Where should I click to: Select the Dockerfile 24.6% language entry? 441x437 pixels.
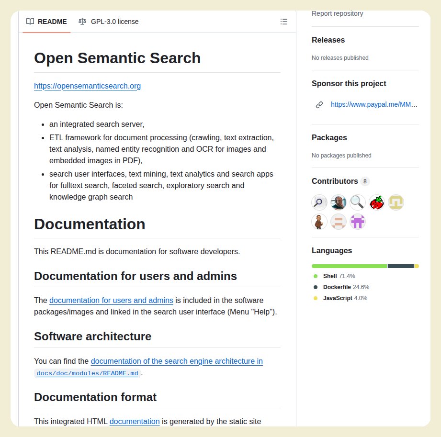341,287
